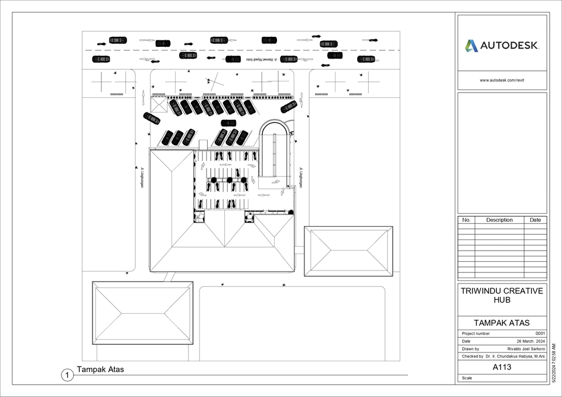This screenshot has width=562, height=397.
Task: Click the view number circle '1'
Action: click(67, 375)
